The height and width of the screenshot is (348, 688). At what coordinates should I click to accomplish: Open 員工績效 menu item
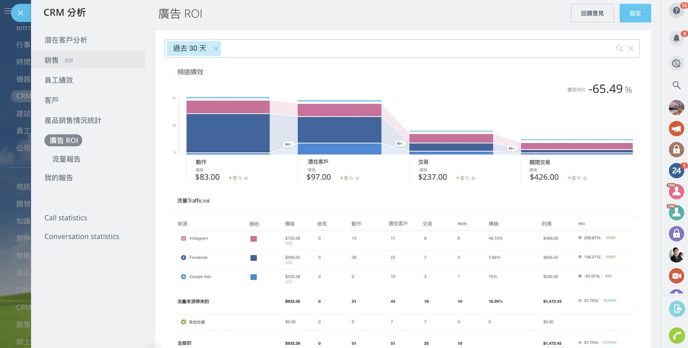point(59,80)
